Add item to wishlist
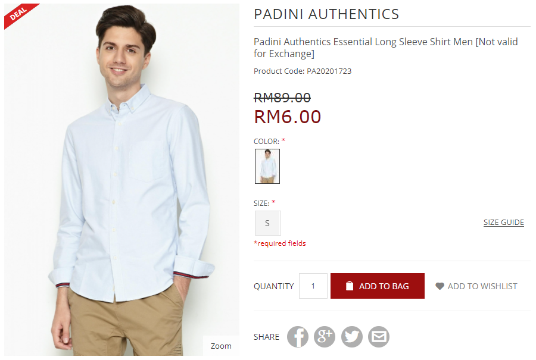 (476, 286)
